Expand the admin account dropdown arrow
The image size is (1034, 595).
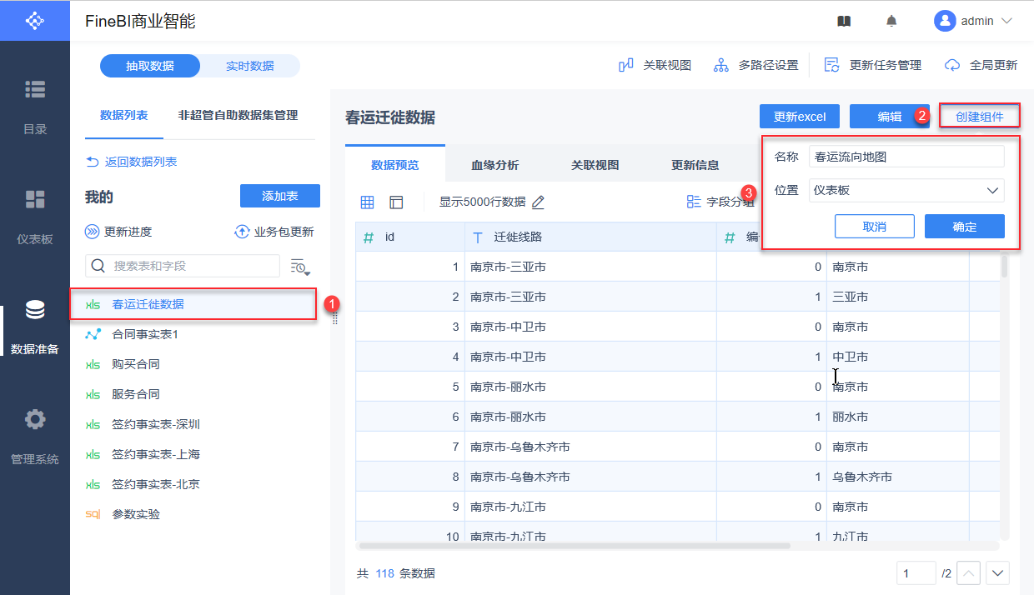[1006, 21]
